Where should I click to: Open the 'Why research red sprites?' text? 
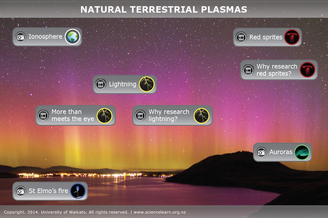277,70
